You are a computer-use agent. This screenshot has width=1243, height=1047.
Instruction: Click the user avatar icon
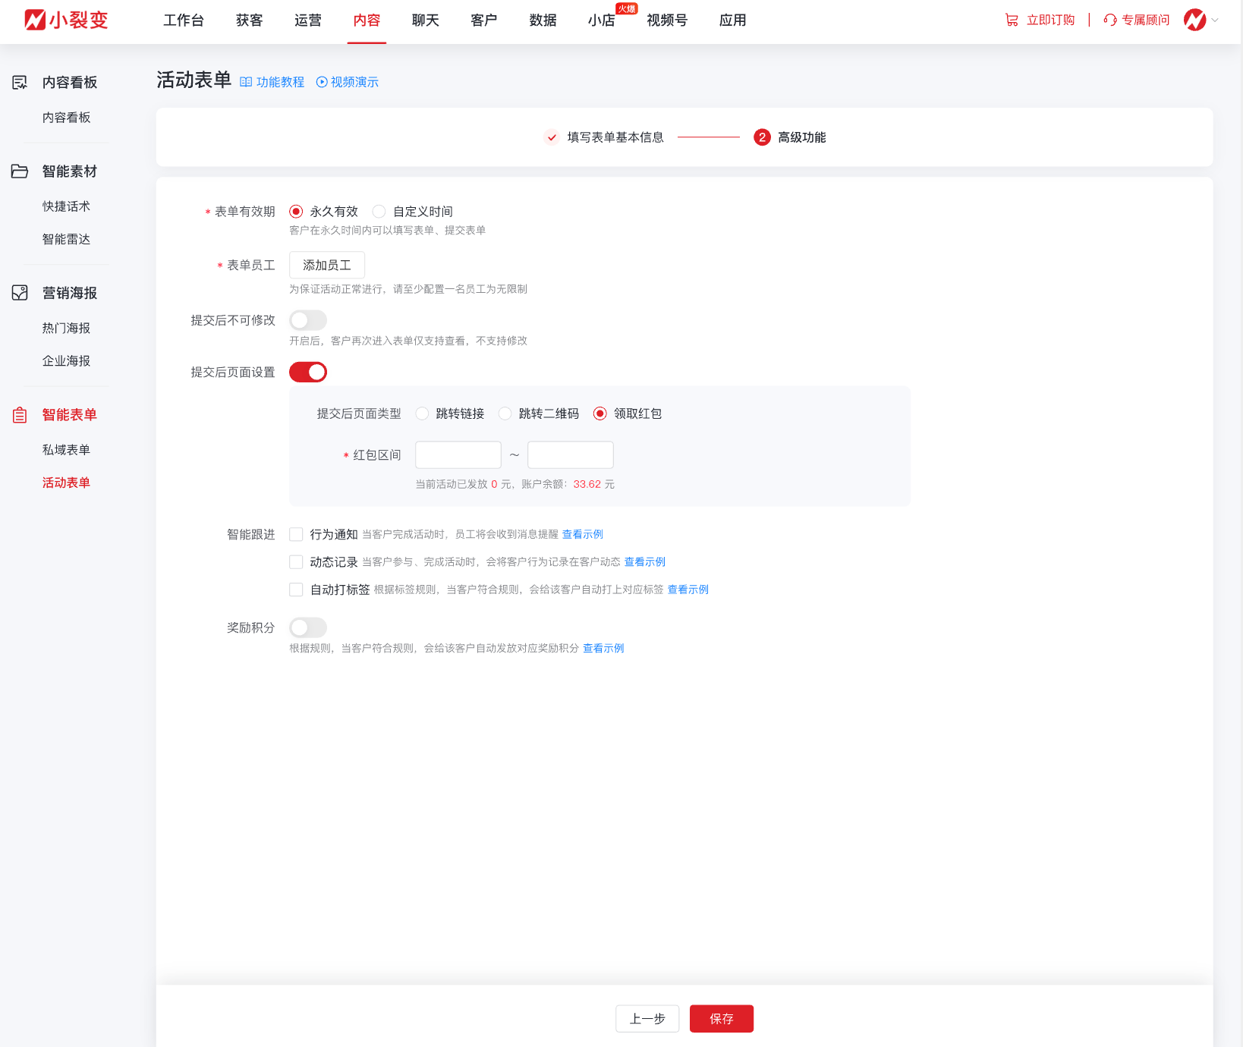[x=1195, y=20]
